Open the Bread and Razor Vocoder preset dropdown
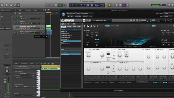 pos(80,13)
